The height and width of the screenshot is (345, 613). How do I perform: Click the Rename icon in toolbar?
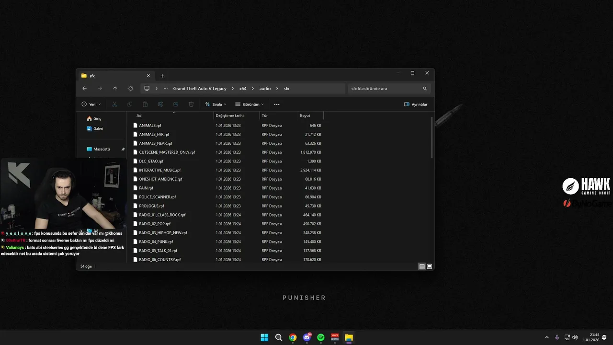(160, 104)
